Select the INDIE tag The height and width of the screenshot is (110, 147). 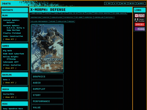point(56,13)
